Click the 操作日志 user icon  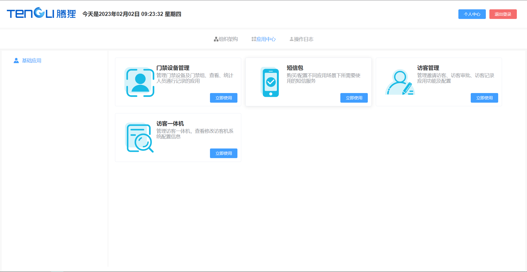pyautogui.click(x=291, y=39)
